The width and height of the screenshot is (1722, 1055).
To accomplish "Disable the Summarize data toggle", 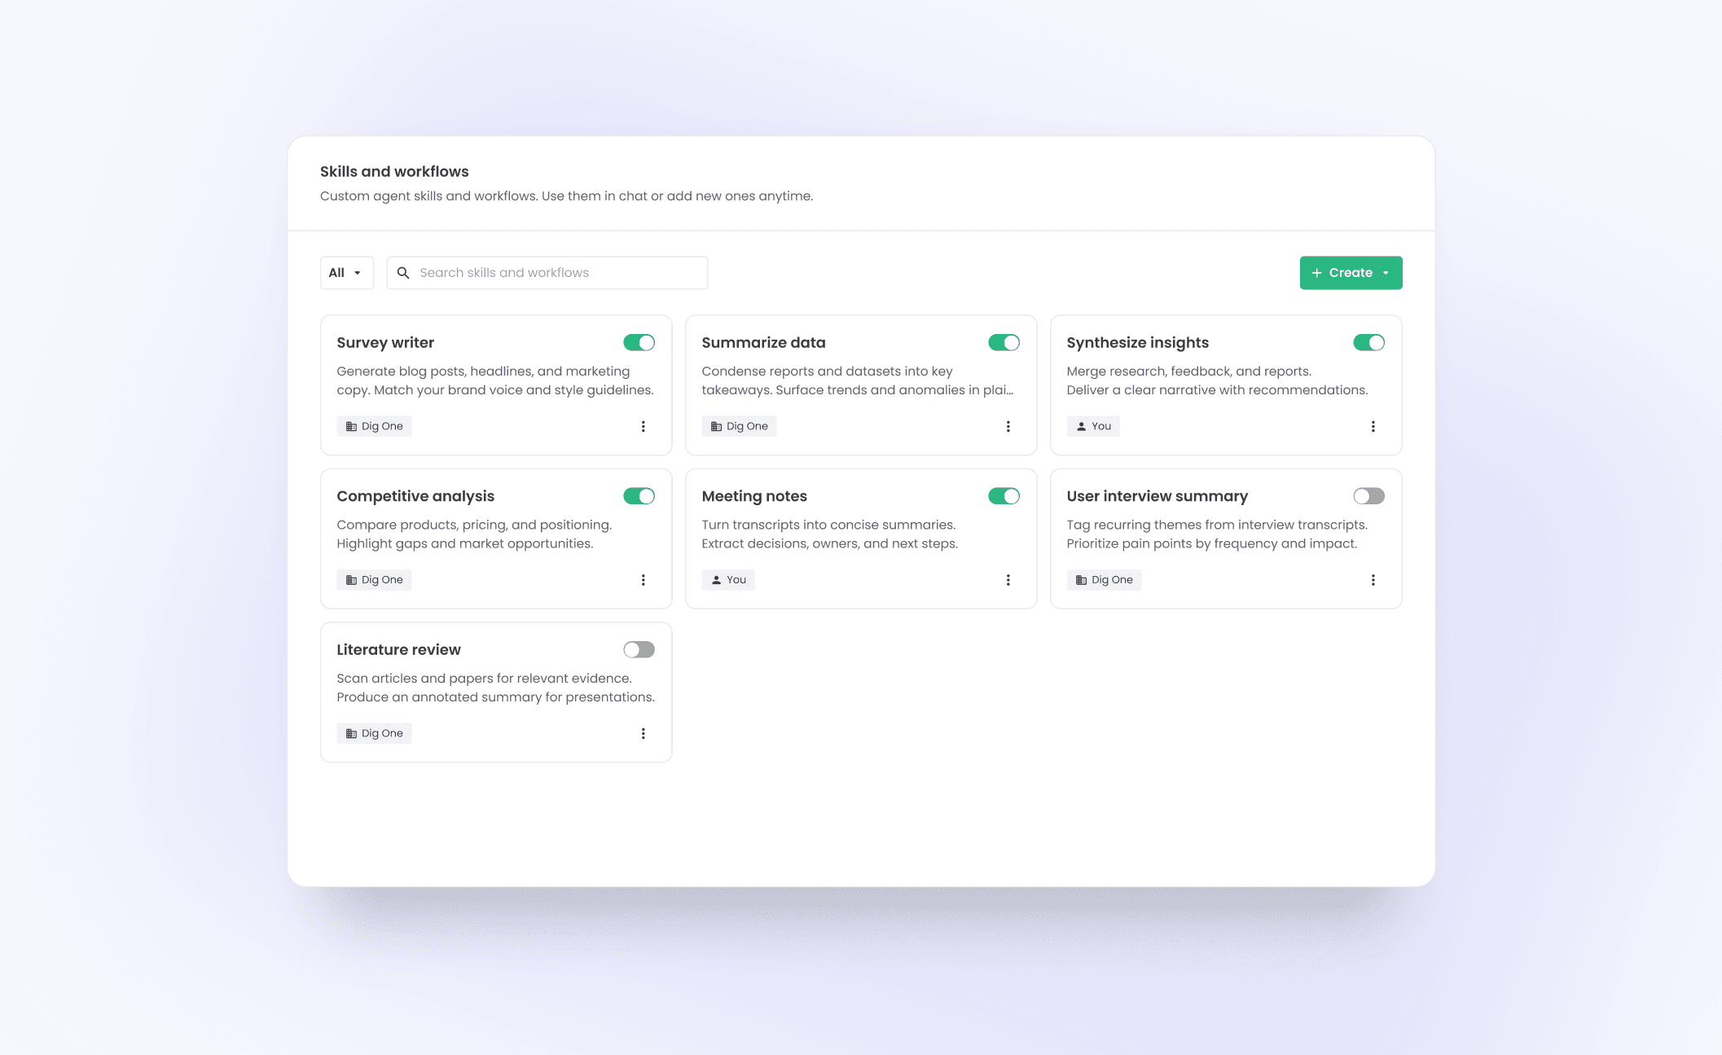I will coord(1004,342).
